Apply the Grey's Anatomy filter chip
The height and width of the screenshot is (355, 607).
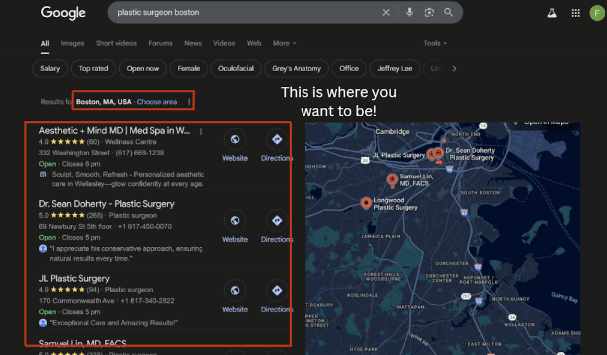click(297, 69)
